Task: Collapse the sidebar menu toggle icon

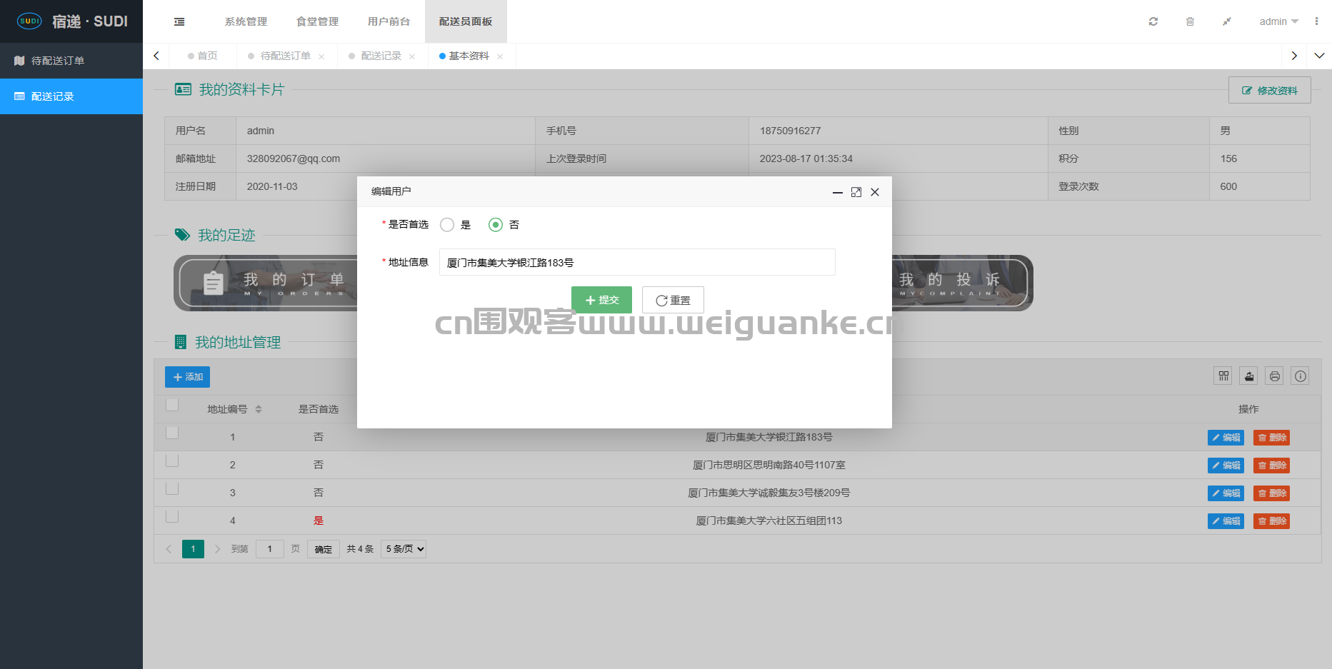Action: 179,21
